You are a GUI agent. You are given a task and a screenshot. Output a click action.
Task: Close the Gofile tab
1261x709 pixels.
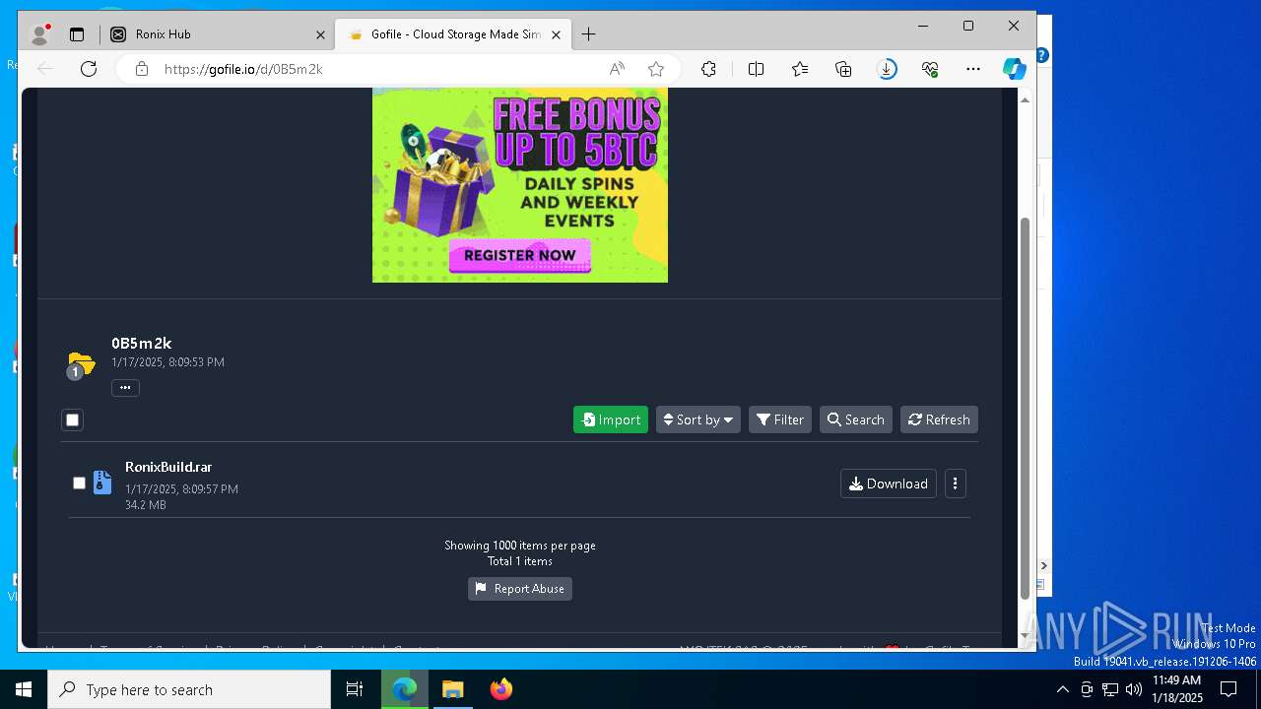[x=556, y=34]
